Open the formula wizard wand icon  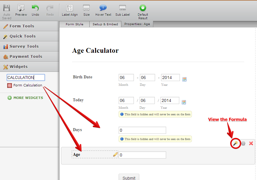tap(235, 144)
